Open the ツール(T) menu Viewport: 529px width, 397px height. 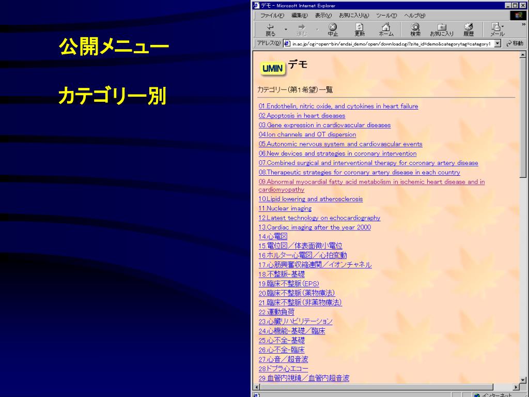386,16
